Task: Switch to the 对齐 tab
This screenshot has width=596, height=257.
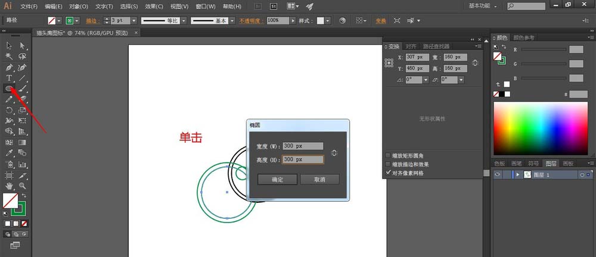Action: click(411, 46)
